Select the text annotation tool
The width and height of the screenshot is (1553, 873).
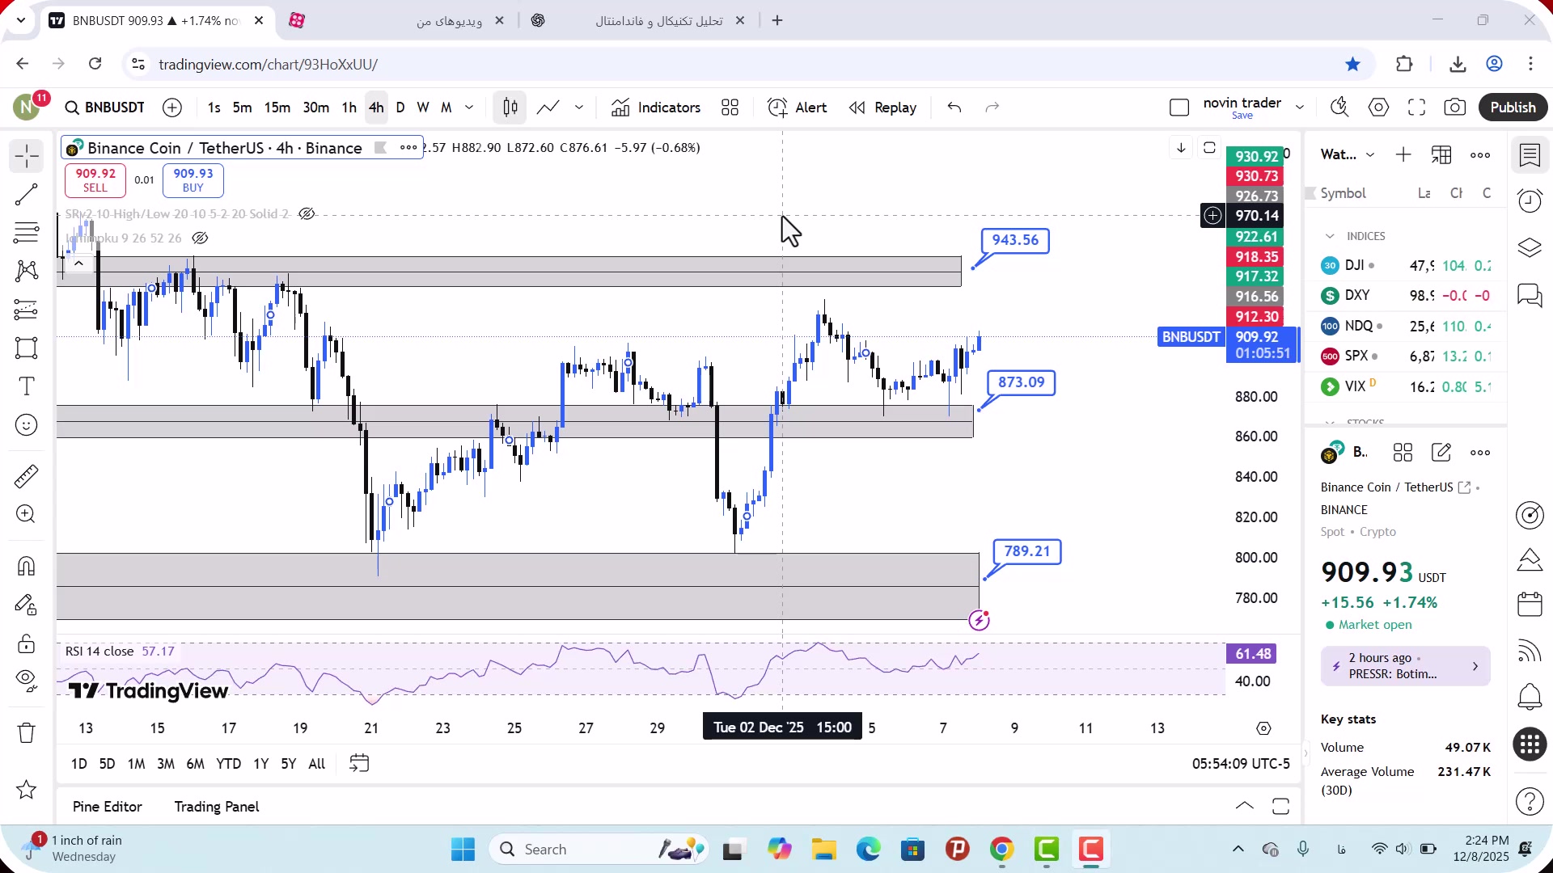coord(27,386)
